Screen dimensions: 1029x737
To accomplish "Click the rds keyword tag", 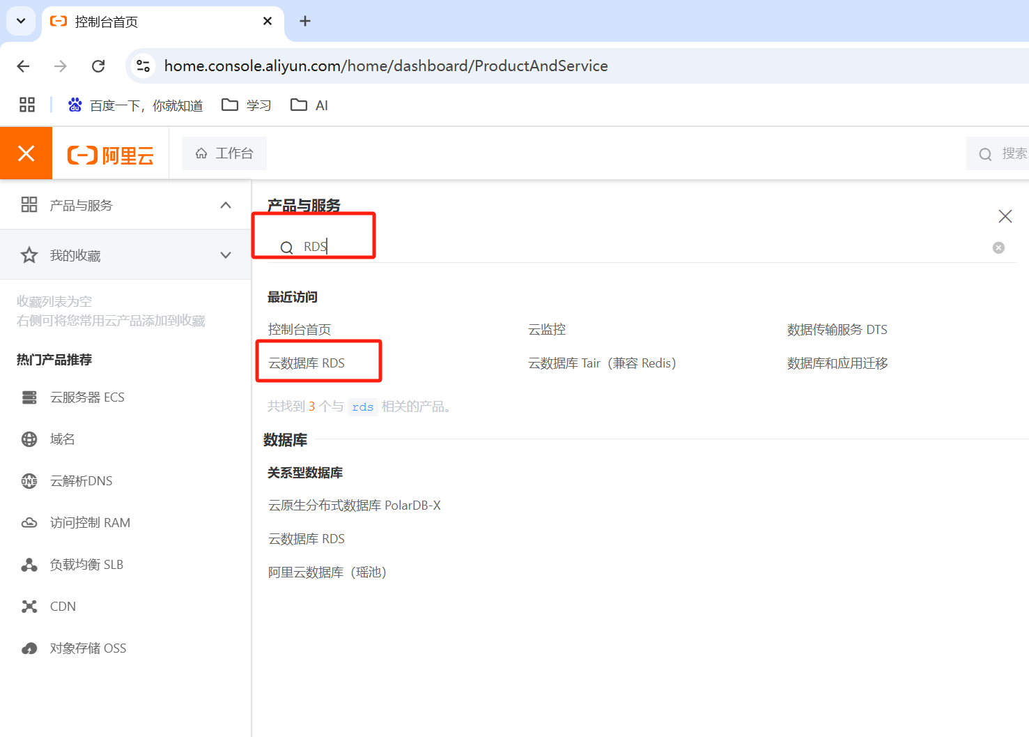I will (362, 407).
